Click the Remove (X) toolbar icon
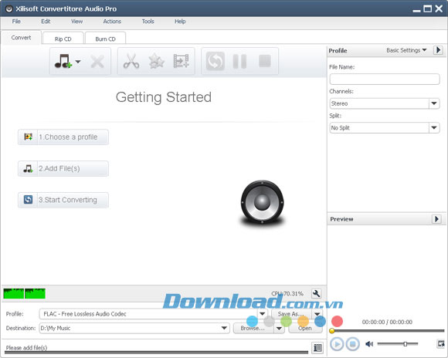Viewport: 448px width, 358px height. tap(97, 62)
